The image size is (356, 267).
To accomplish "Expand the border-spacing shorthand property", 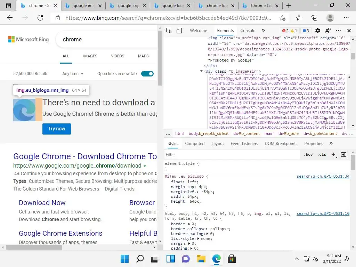I will point(207,234).
